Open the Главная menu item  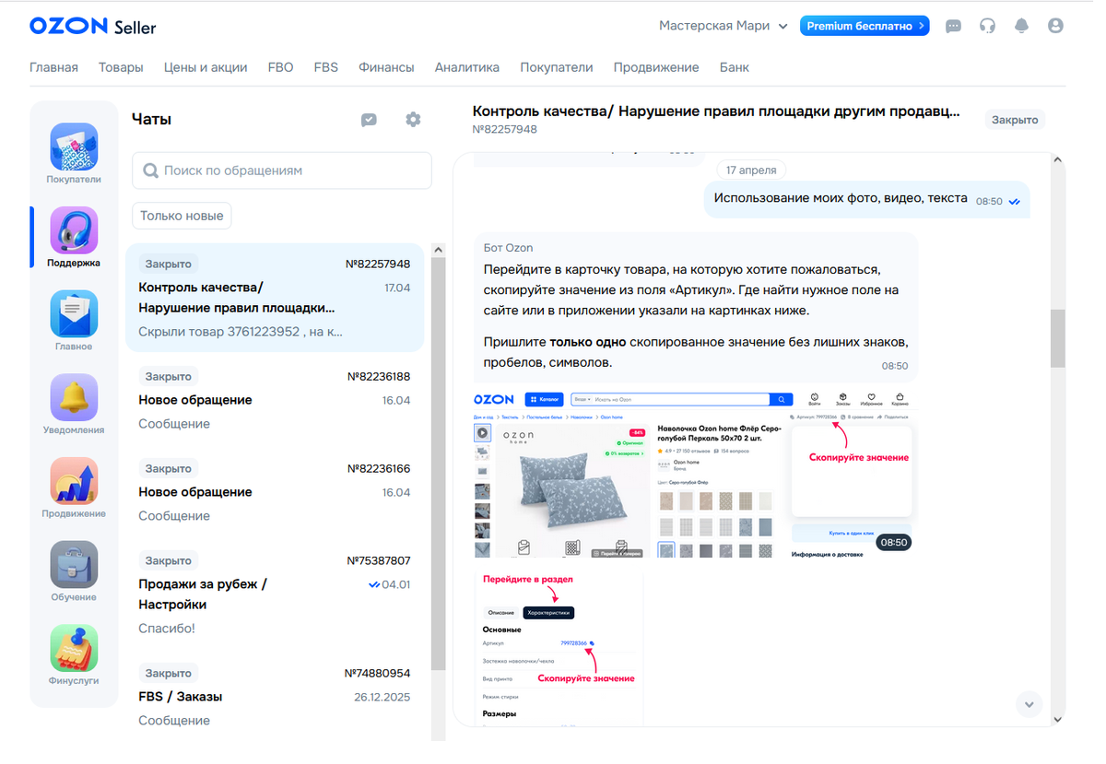tap(53, 67)
